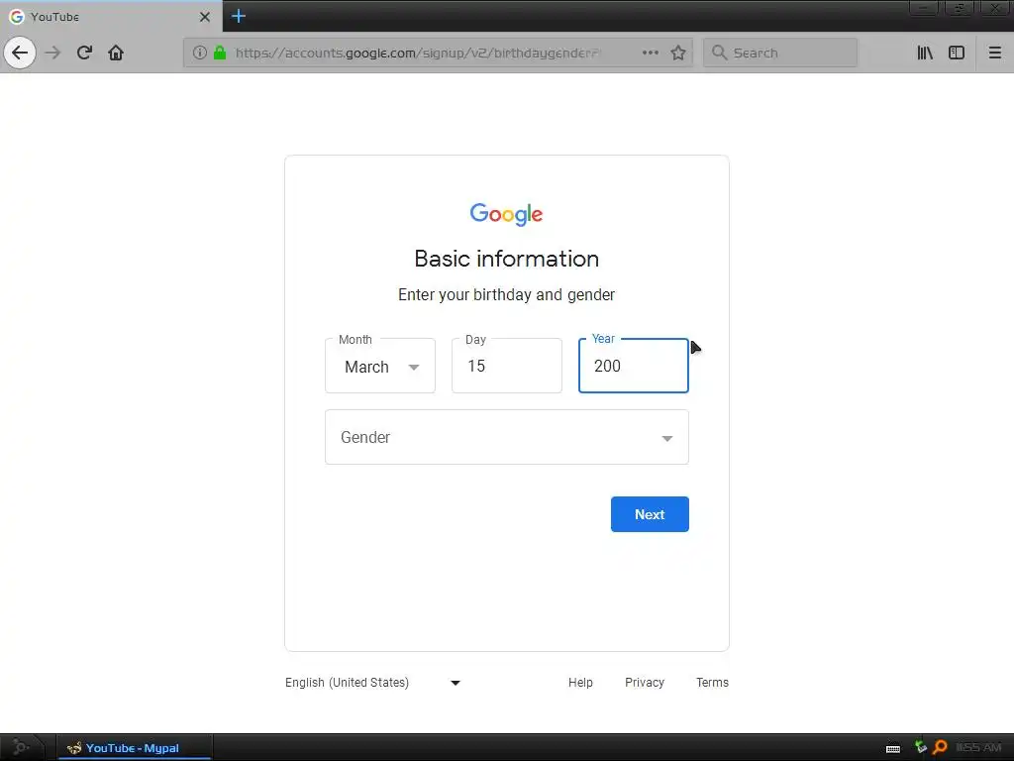This screenshot has width=1014, height=761.
Task: Bookmark this page with the star
Action: point(677,53)
